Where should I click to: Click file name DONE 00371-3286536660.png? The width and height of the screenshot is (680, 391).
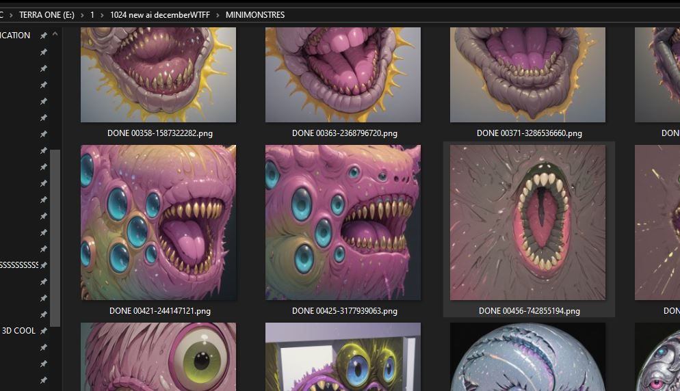point(529,133)
